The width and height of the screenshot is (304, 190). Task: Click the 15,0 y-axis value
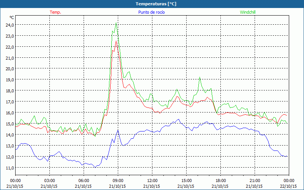10,124
